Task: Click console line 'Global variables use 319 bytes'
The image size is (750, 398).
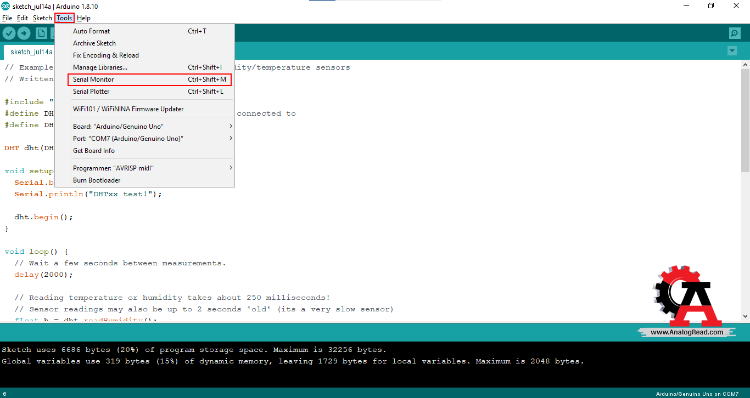Action: pyautogui.click(x=293, y=361)
